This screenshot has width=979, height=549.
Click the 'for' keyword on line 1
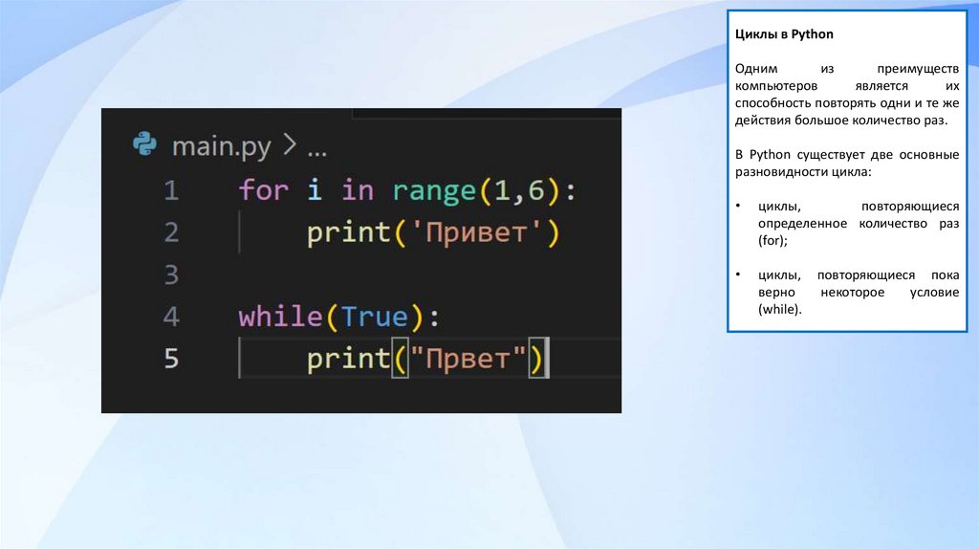(264, 190)
